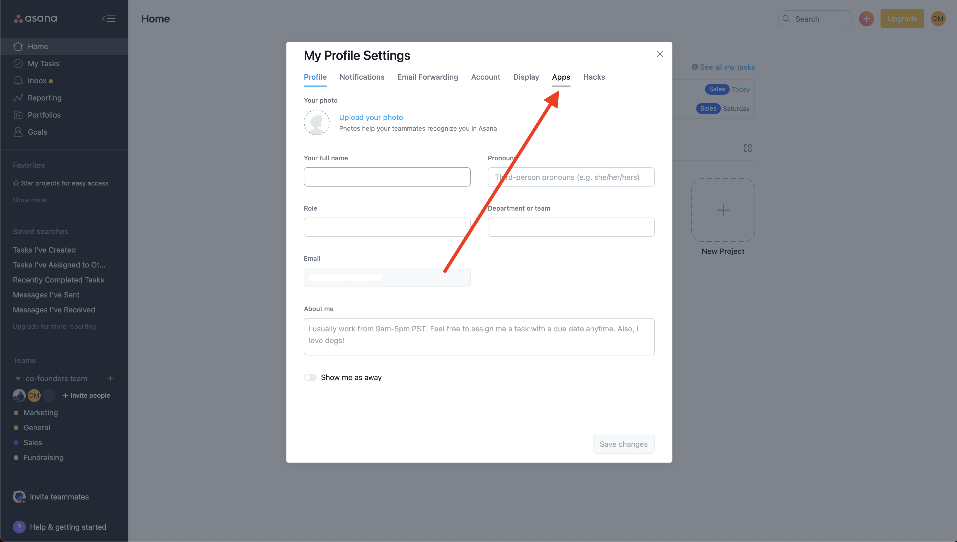Toggle Show me as away switch
The height and width of the screenshot is (542, 957).
click(310, 377)
